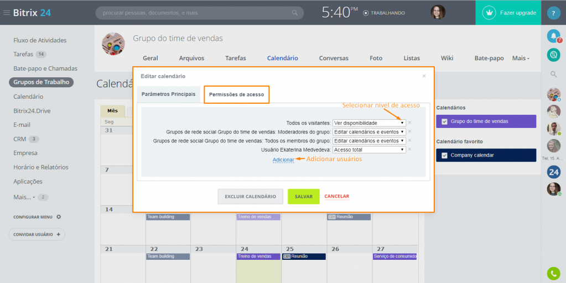This screenshot has height=283, width=566.
Task: Click the gear icon beside Configurar Menu
Action: [x=59, y=217]
